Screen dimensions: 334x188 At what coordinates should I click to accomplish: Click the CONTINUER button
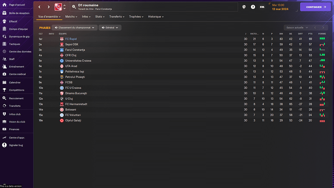click(x=316, y=7)
